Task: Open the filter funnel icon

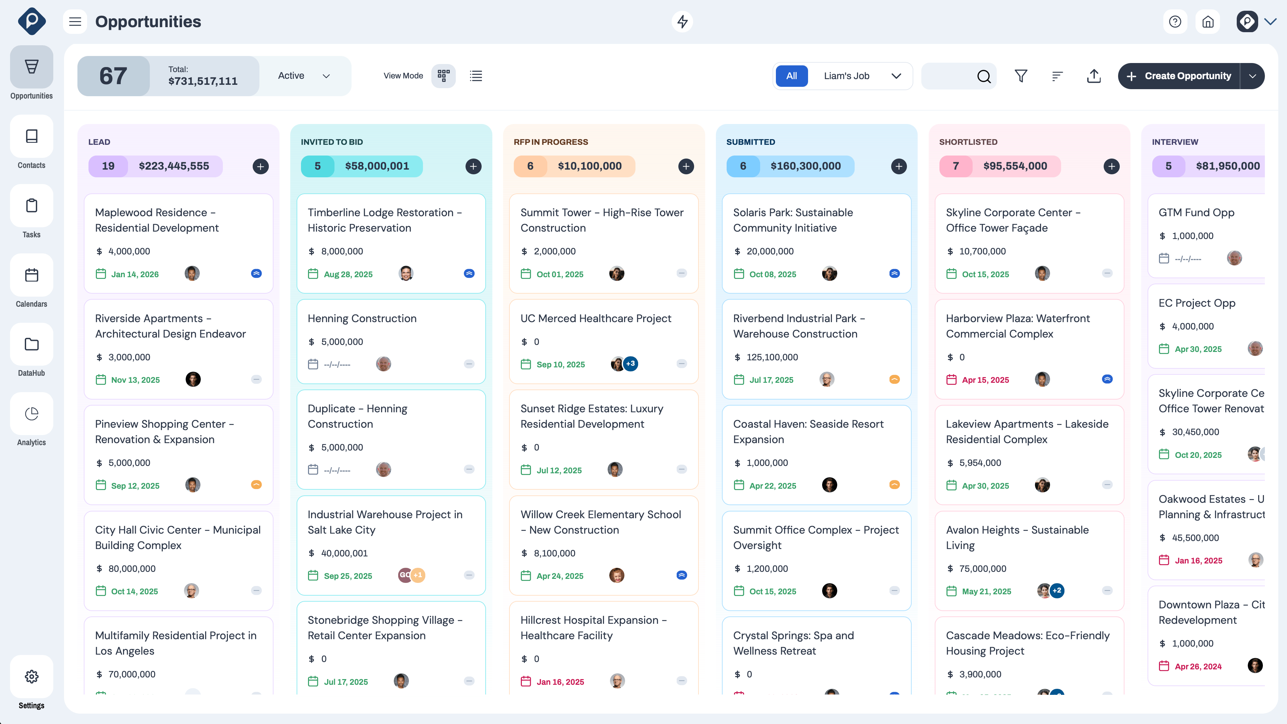Action: pos(1021,76)
